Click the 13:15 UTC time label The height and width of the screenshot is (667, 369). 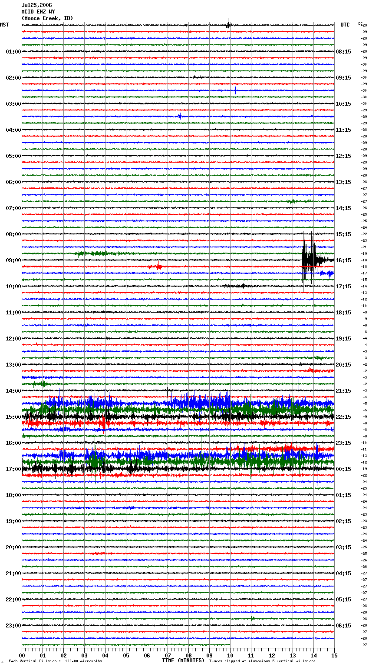tap(343, 182)
